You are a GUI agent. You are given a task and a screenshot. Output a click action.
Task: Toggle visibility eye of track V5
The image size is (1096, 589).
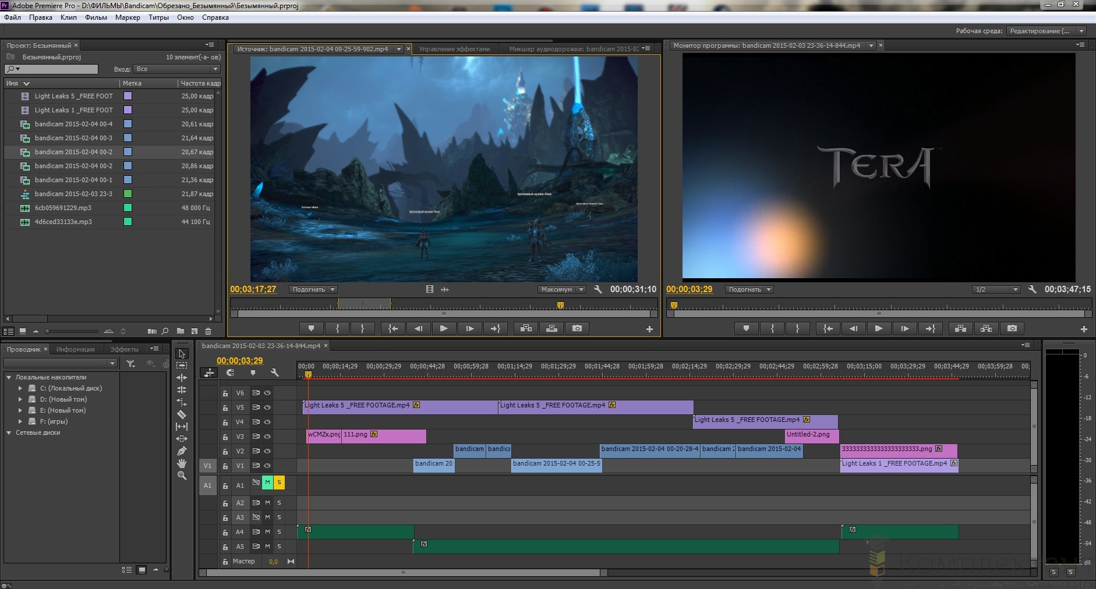click(267, 407)
